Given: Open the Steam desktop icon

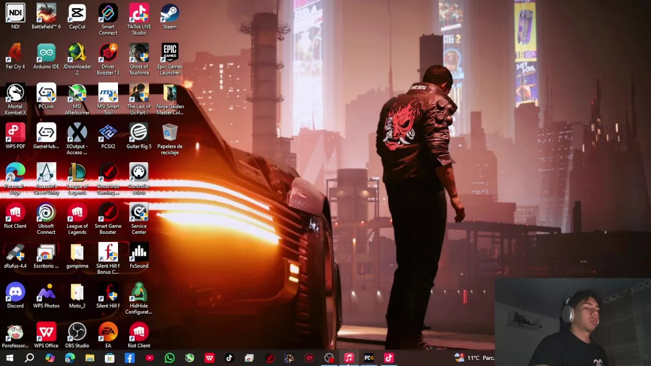Looking at the screenshot, I should [x=170, y=16].
